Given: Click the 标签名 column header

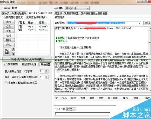Looking at the screenshot, I should click(22, 22).
